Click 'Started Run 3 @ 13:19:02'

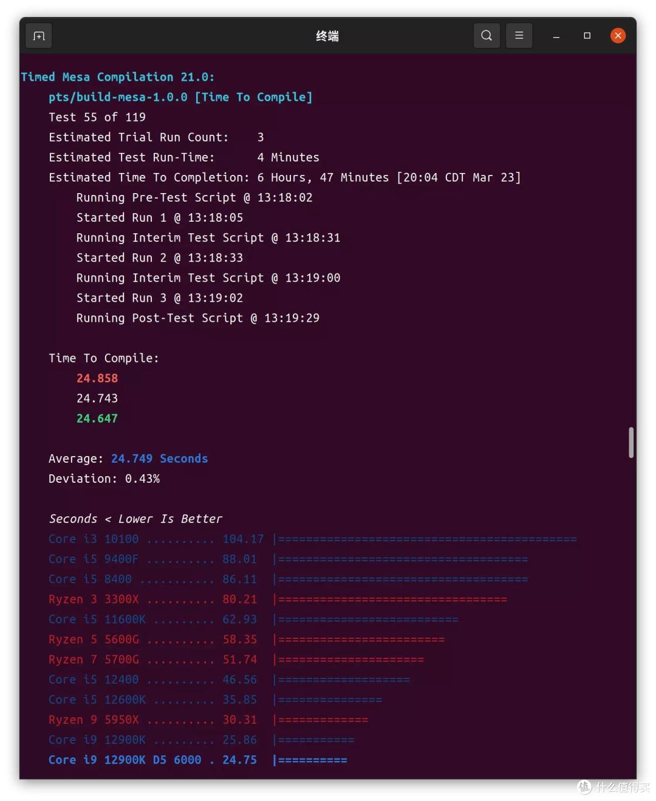pos(160,298)
